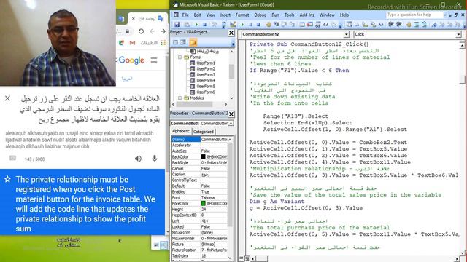
Task: Open the Immediate Window icon
Action: pos(310,25)
